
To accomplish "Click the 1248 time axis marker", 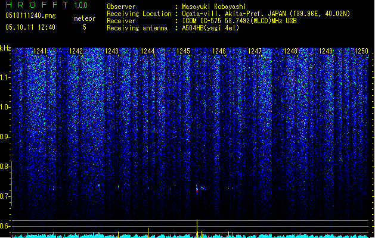I will (x=290, y=51).
